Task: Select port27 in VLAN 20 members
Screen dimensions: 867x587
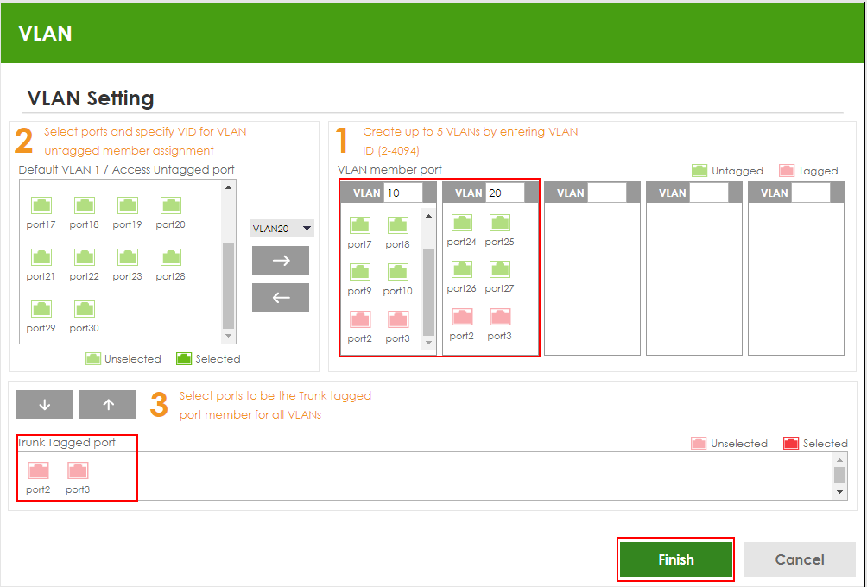Action: (500, 270)
